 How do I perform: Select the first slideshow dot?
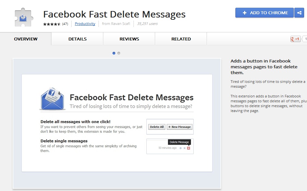[114, 53]
